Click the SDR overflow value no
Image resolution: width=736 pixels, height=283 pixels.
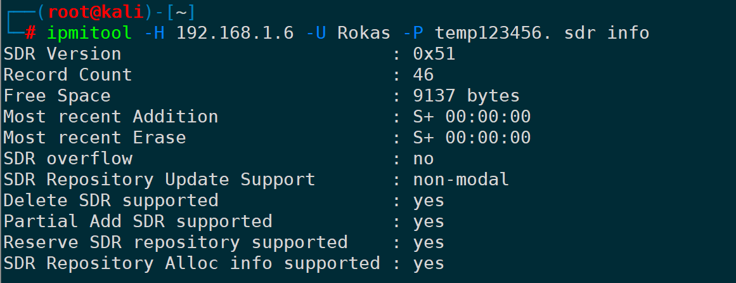(423, 159)
